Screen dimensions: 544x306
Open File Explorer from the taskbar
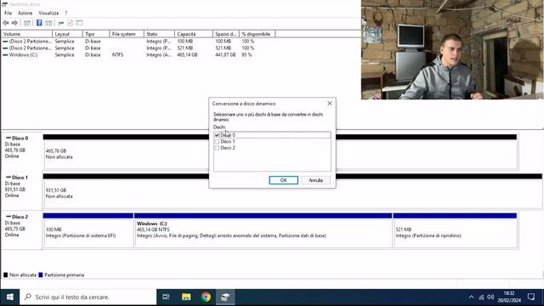click(x=186, y=297)
